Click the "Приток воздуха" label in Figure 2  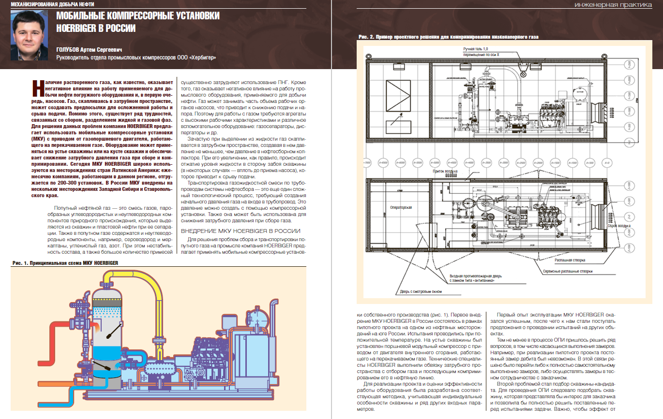coord(446,172)
